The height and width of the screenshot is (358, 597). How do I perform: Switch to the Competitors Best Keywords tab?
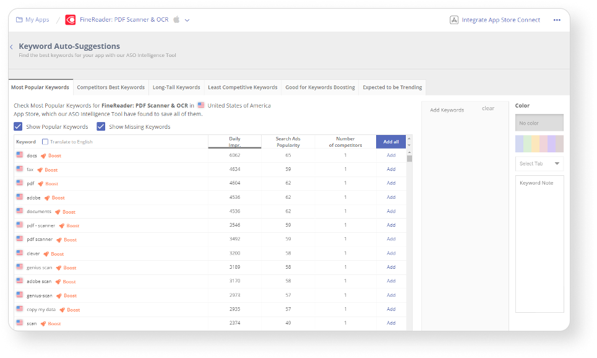[110, 87]
